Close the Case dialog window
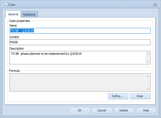 (155, 5)
